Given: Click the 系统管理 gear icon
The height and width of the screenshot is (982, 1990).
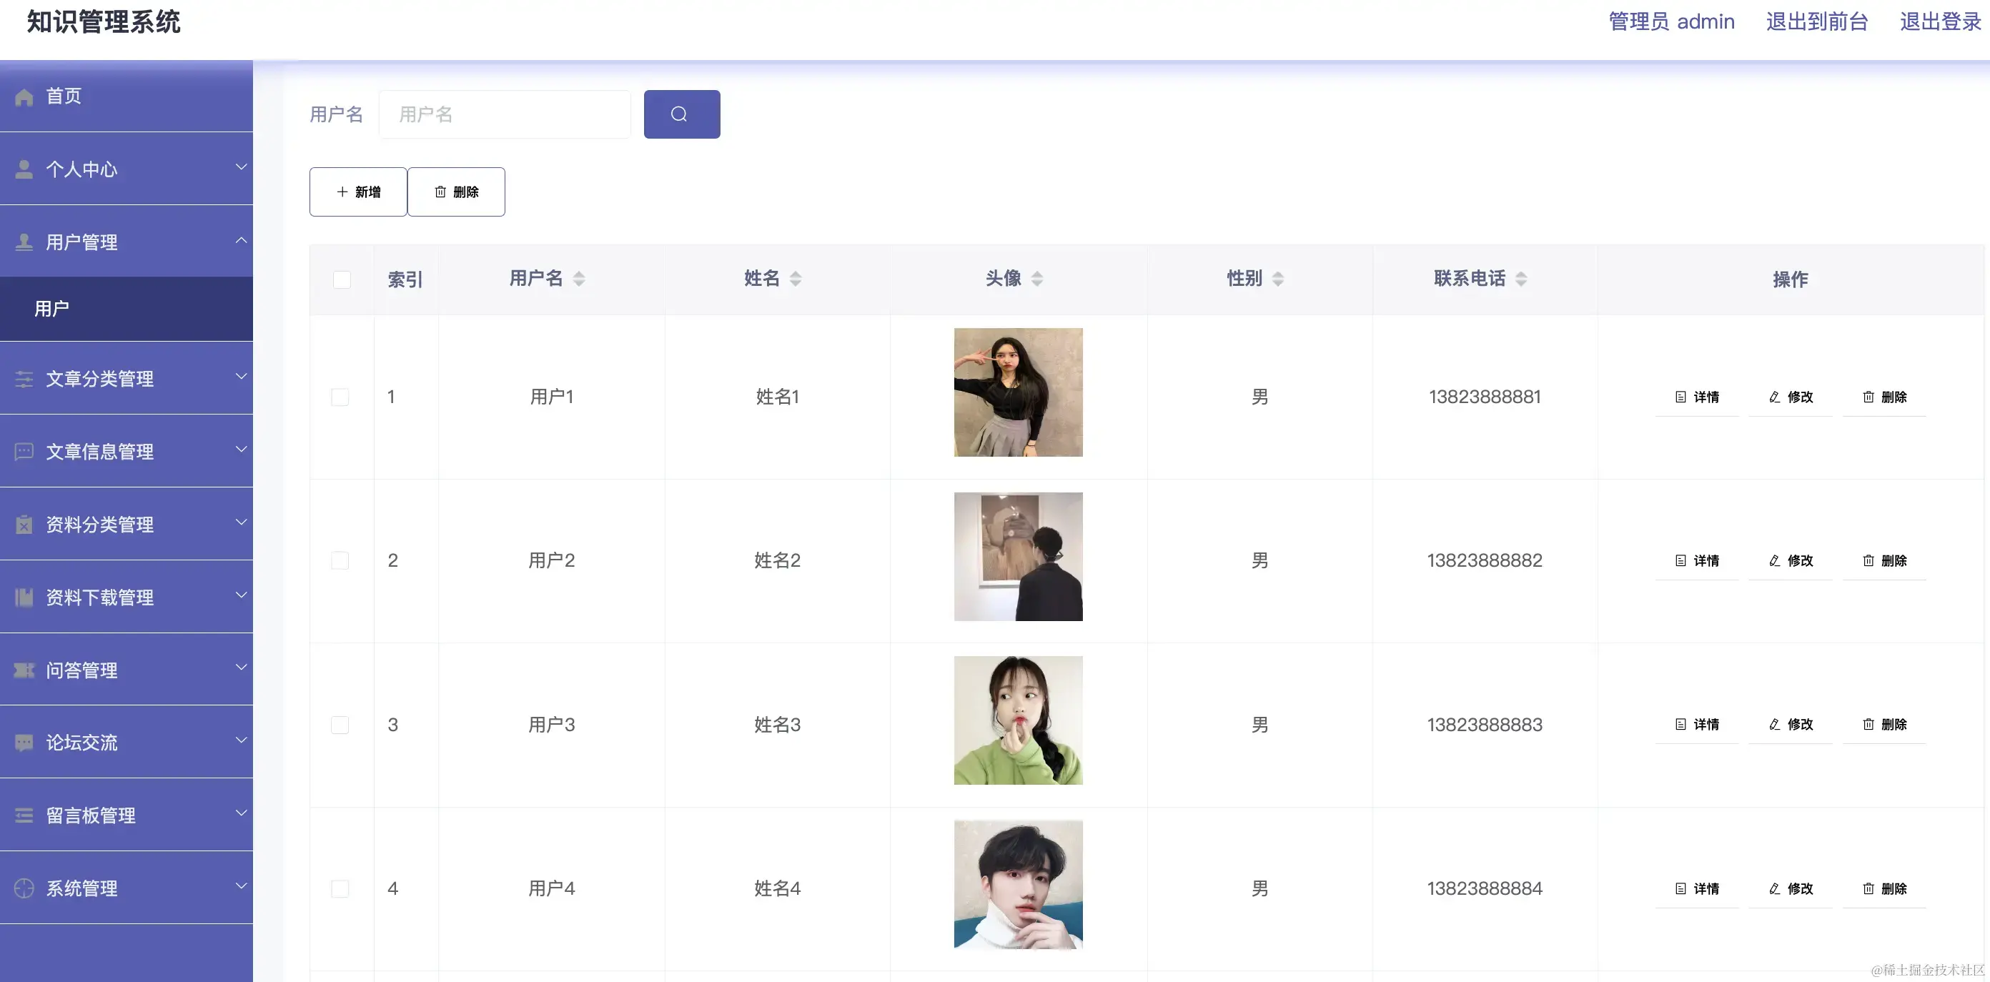Looking at the screenshot, I should pos(23,888).
